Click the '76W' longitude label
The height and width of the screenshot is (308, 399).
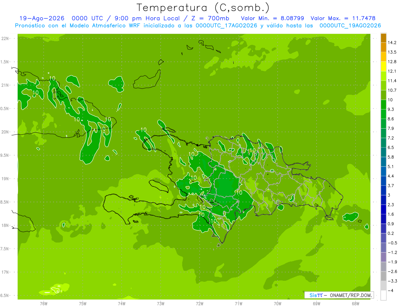[44, 303]
